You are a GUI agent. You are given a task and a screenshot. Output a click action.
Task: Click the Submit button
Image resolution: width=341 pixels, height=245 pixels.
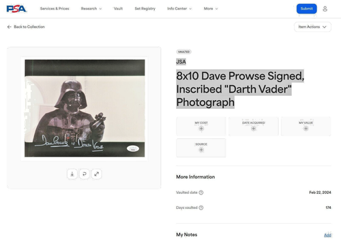click(306, 9)
